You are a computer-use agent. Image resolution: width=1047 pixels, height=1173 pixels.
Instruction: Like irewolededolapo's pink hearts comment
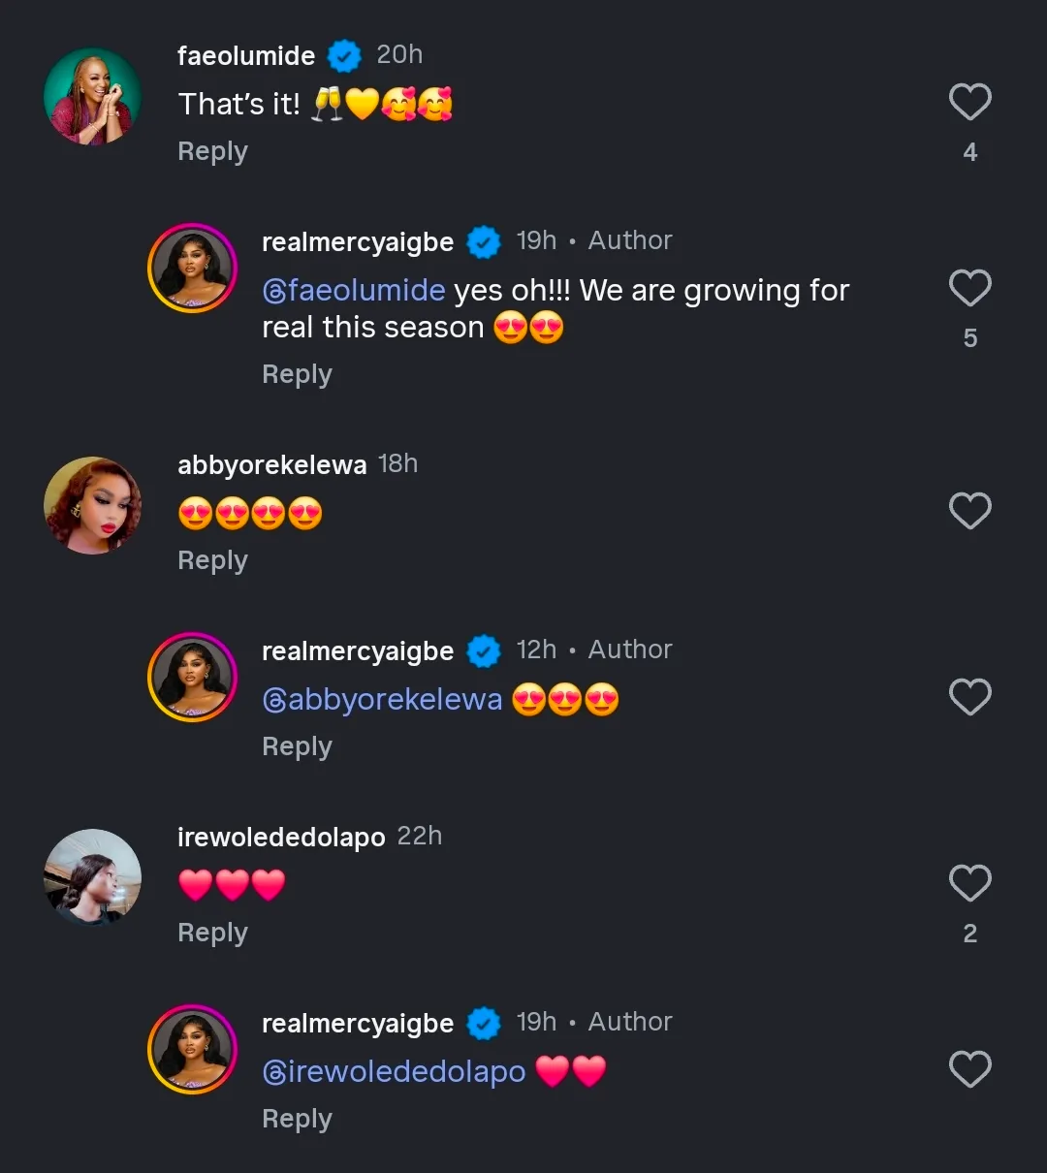click(969, 883)
